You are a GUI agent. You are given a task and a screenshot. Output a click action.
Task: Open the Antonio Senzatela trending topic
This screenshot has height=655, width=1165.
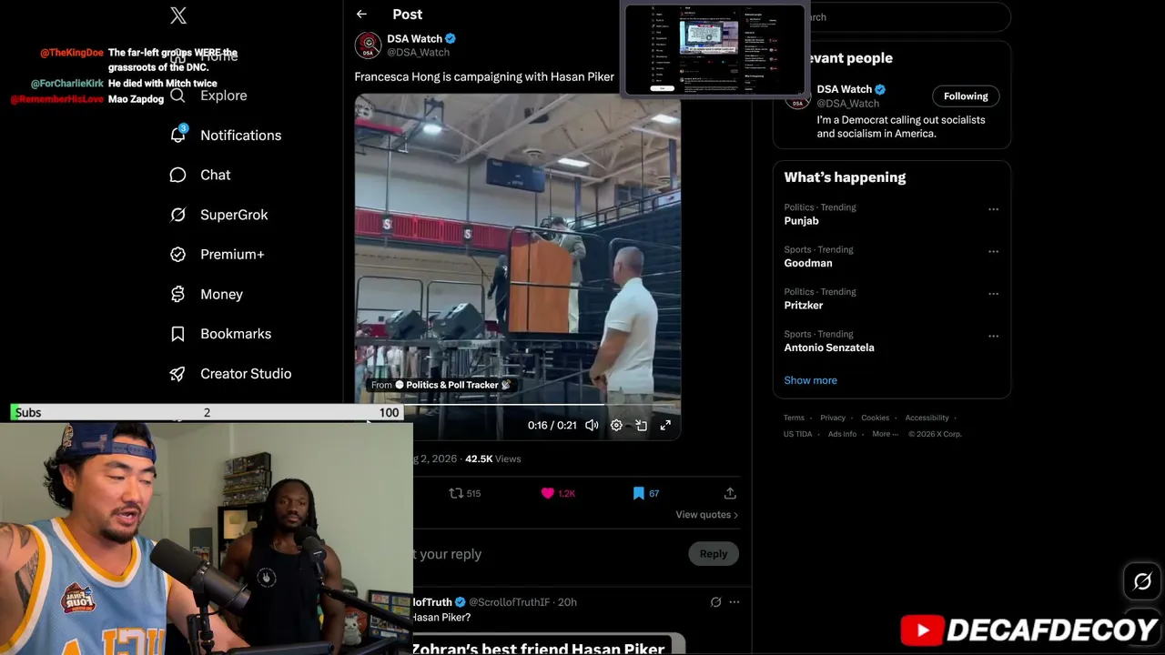click(829, 348)
